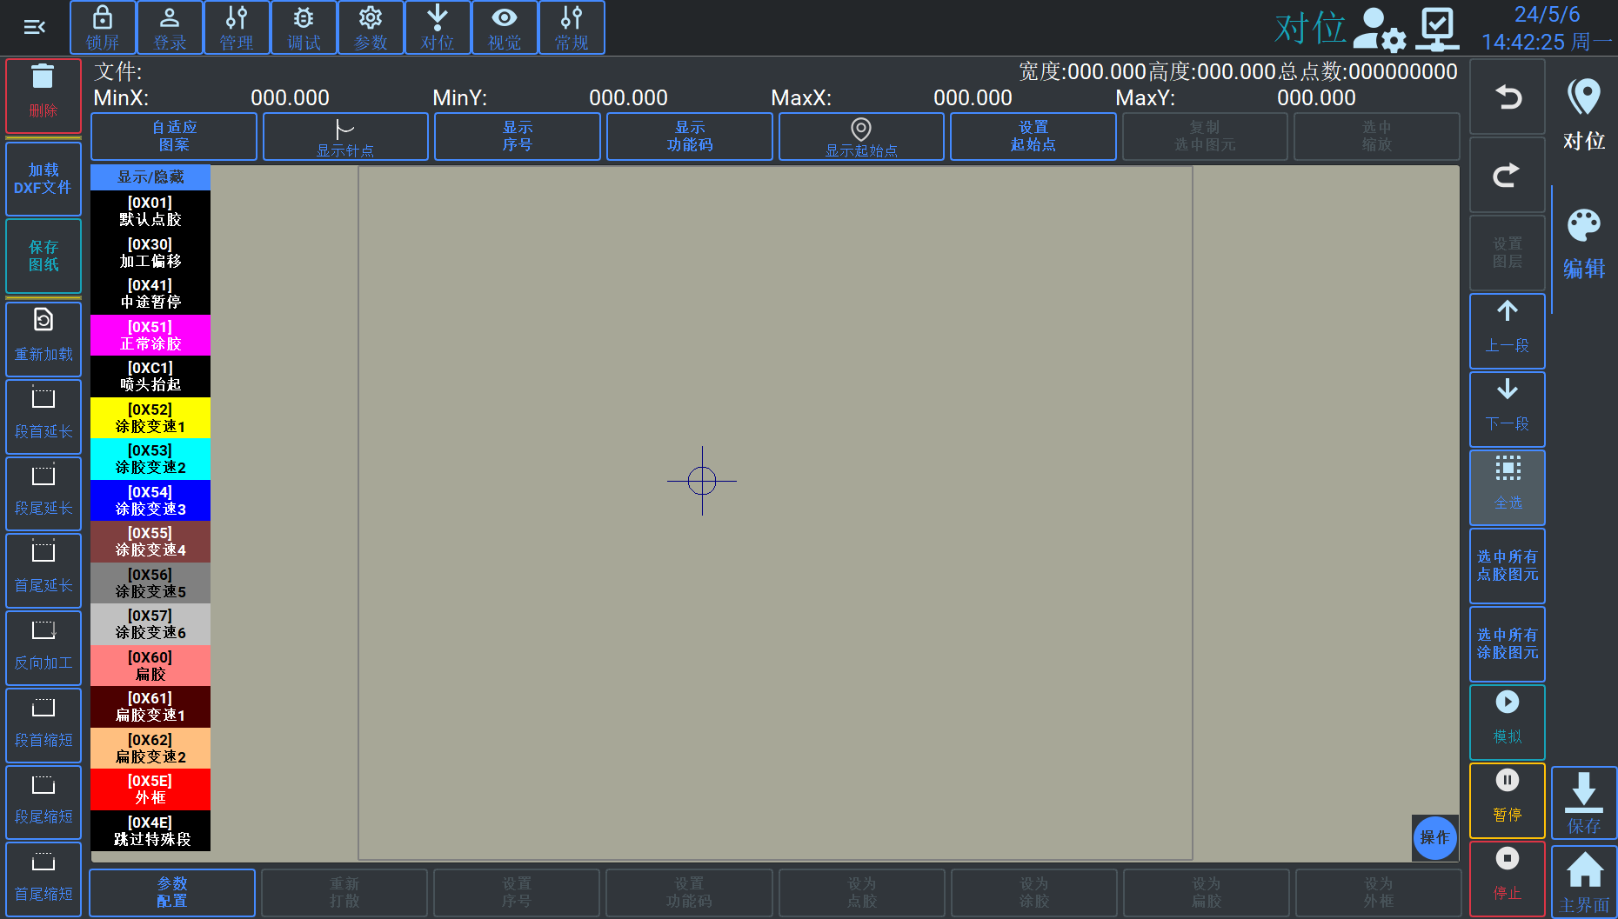
Task: Click the reload file (重新加载) icon
Action: pos(43,322)
